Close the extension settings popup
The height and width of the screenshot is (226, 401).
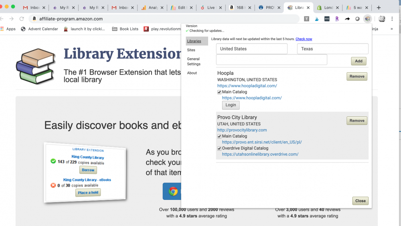coord(360,201)
